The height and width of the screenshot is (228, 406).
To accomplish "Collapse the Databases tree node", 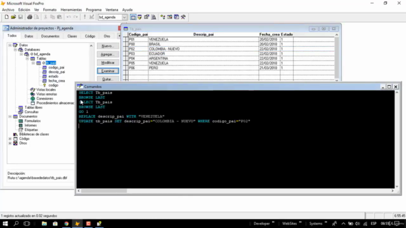I will pos(15,49).
